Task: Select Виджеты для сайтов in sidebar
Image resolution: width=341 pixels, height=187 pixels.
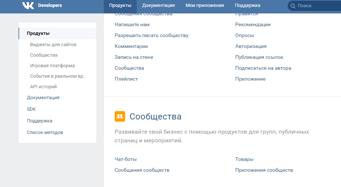Action: coord(53,45)
